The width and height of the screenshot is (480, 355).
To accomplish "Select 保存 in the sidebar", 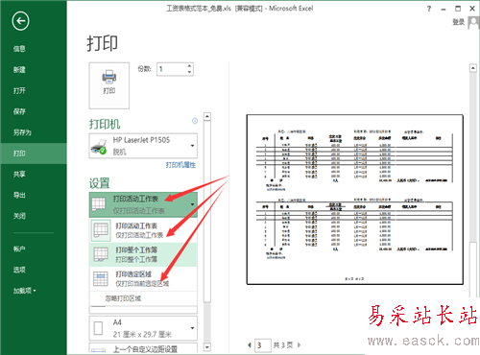I will point(19,111).
